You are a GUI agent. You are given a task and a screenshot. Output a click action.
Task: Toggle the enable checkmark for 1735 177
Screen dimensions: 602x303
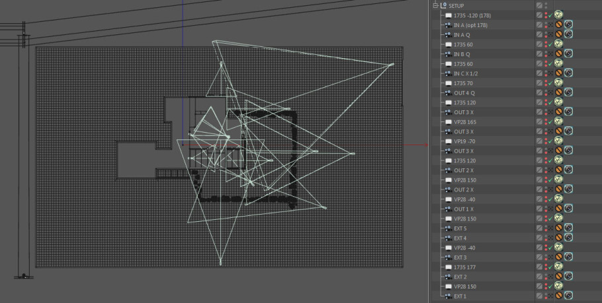[550, 267]
